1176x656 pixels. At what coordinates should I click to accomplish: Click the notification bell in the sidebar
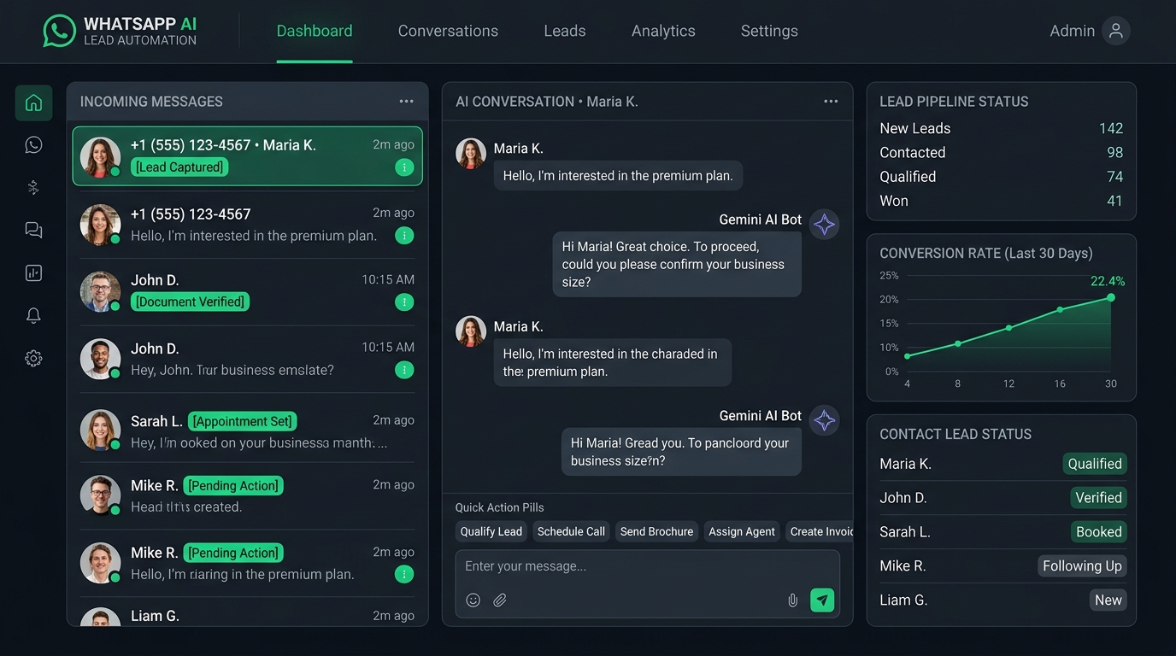click(33, 316)
